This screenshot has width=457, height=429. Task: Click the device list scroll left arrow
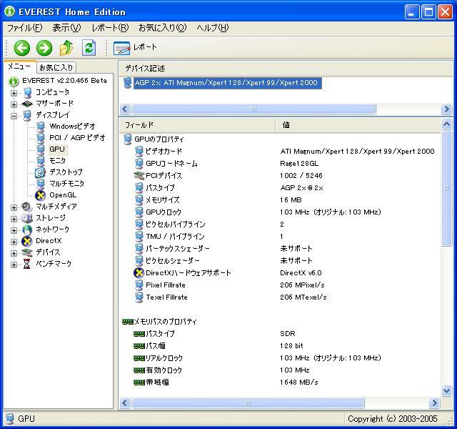125,109
